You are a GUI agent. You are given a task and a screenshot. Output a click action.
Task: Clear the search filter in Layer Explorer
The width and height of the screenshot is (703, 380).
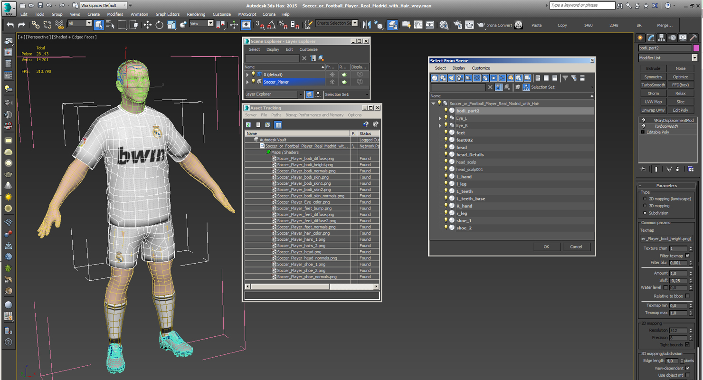point(304,58)
